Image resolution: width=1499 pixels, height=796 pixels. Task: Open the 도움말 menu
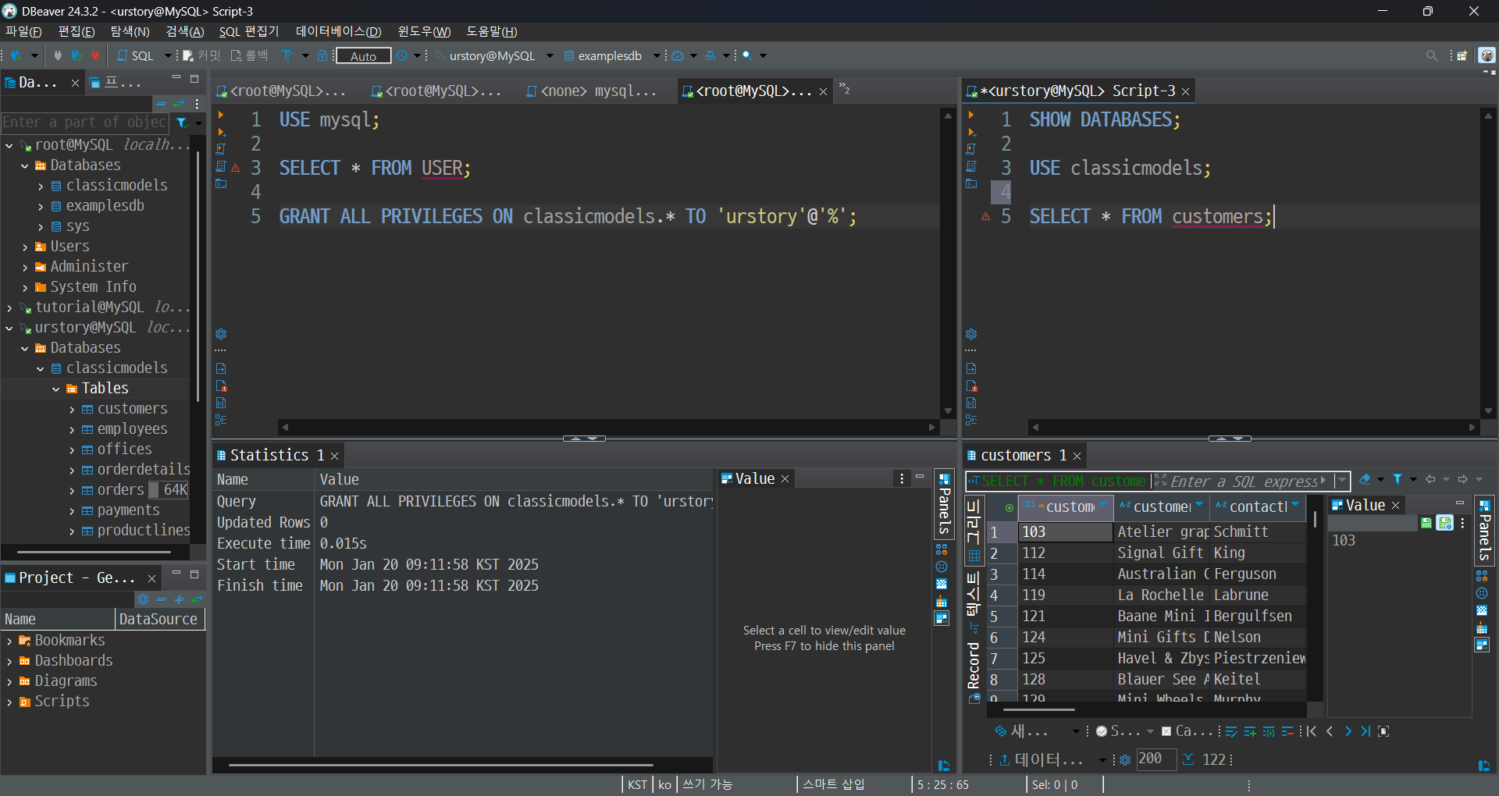pos(491,31)
